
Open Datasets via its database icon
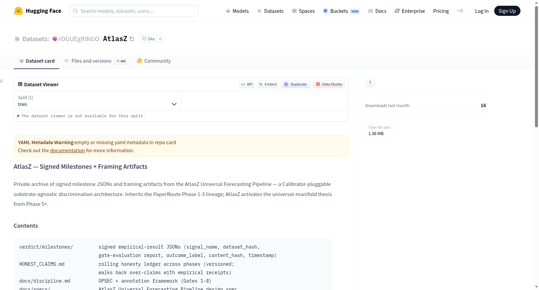[x=259, y=11]
